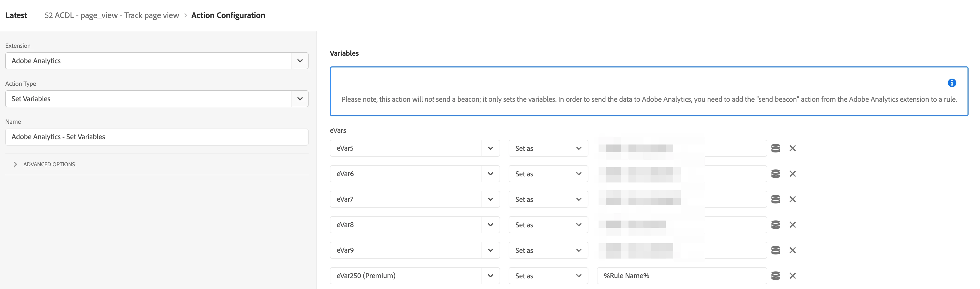Click the Name field 'Adobe Analytics - Set Variables'
980x289 pixels.
pyautogui.click(x=156, y=137)
